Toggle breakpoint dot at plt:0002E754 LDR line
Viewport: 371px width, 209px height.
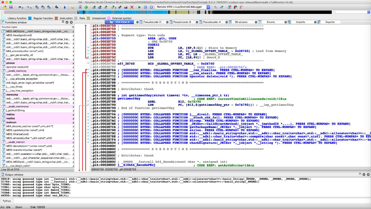click(88, 51)
